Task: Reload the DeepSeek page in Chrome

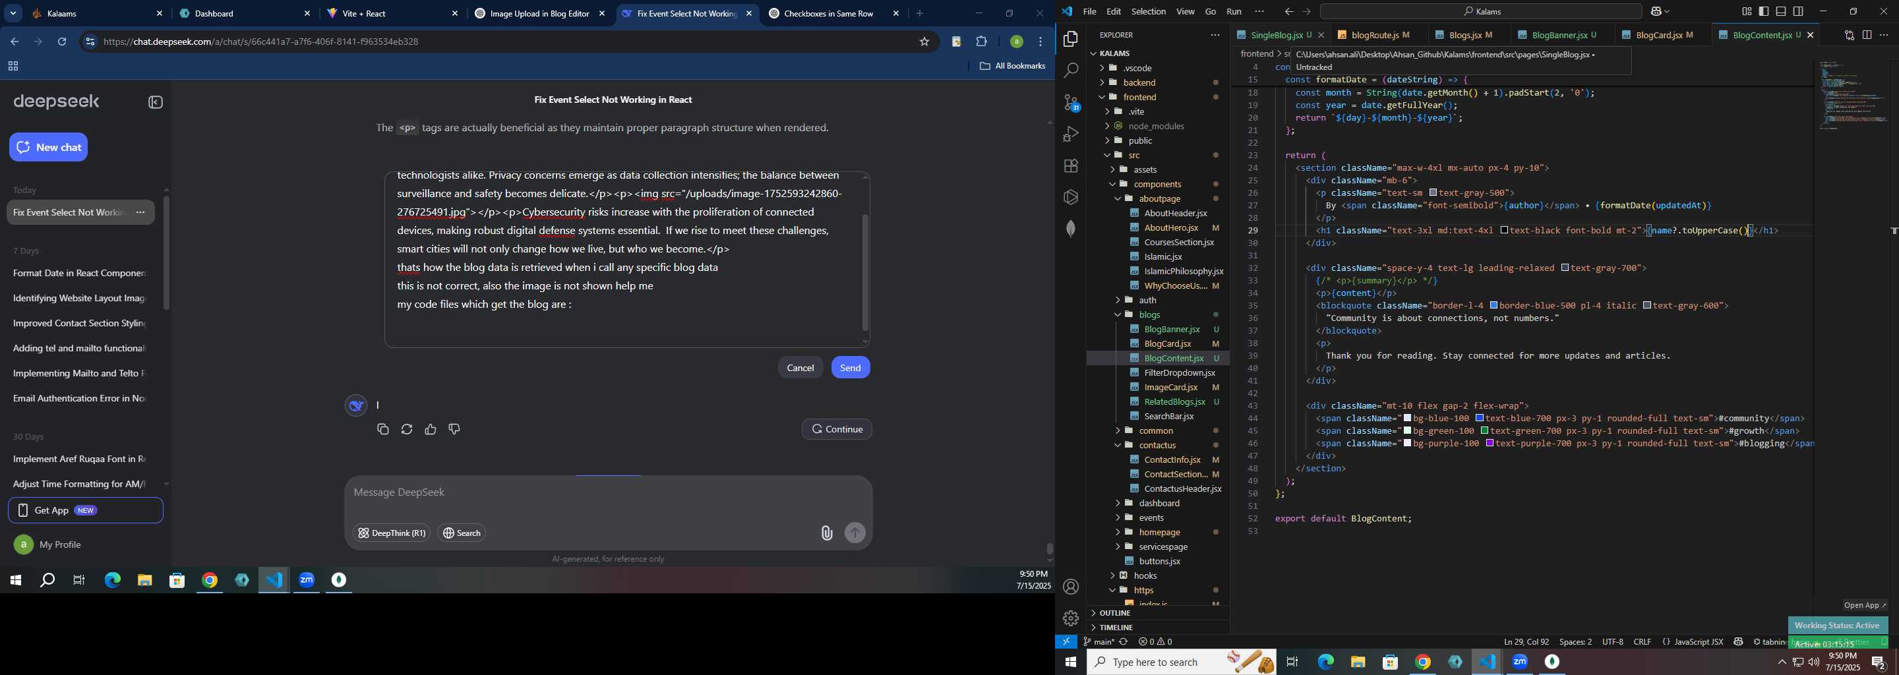Action: pos(63,42)
